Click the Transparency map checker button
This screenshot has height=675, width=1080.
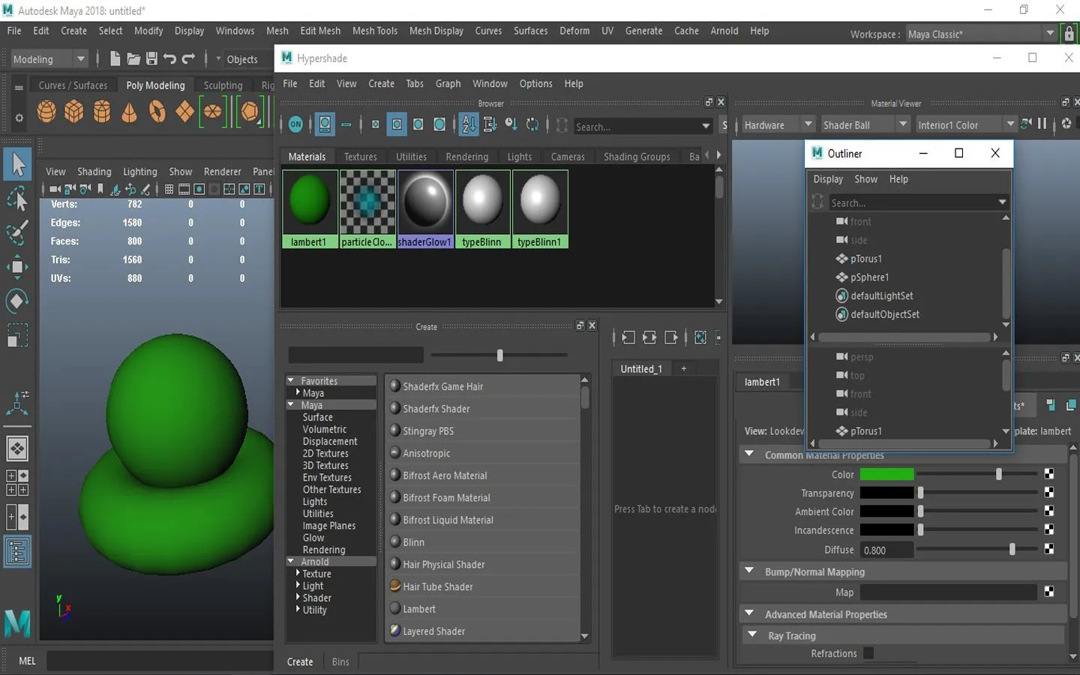tap(1048, 493)
